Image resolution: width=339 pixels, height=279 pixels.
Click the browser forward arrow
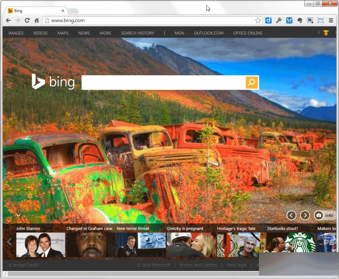18,21
